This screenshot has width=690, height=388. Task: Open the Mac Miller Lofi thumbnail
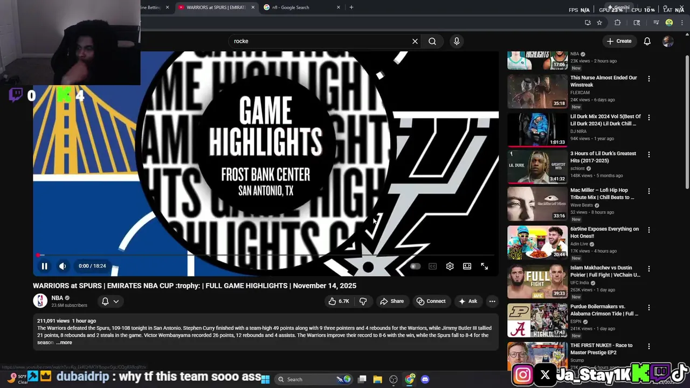[537, 203]
